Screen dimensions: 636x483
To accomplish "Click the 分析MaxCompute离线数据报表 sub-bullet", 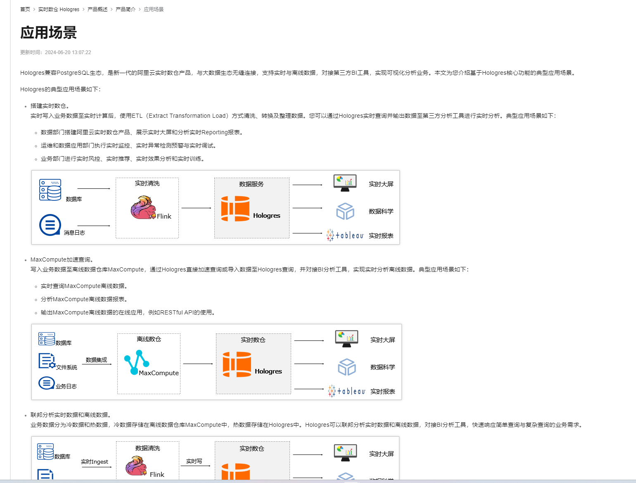I will pyautogui.click(x=85, y=299).
